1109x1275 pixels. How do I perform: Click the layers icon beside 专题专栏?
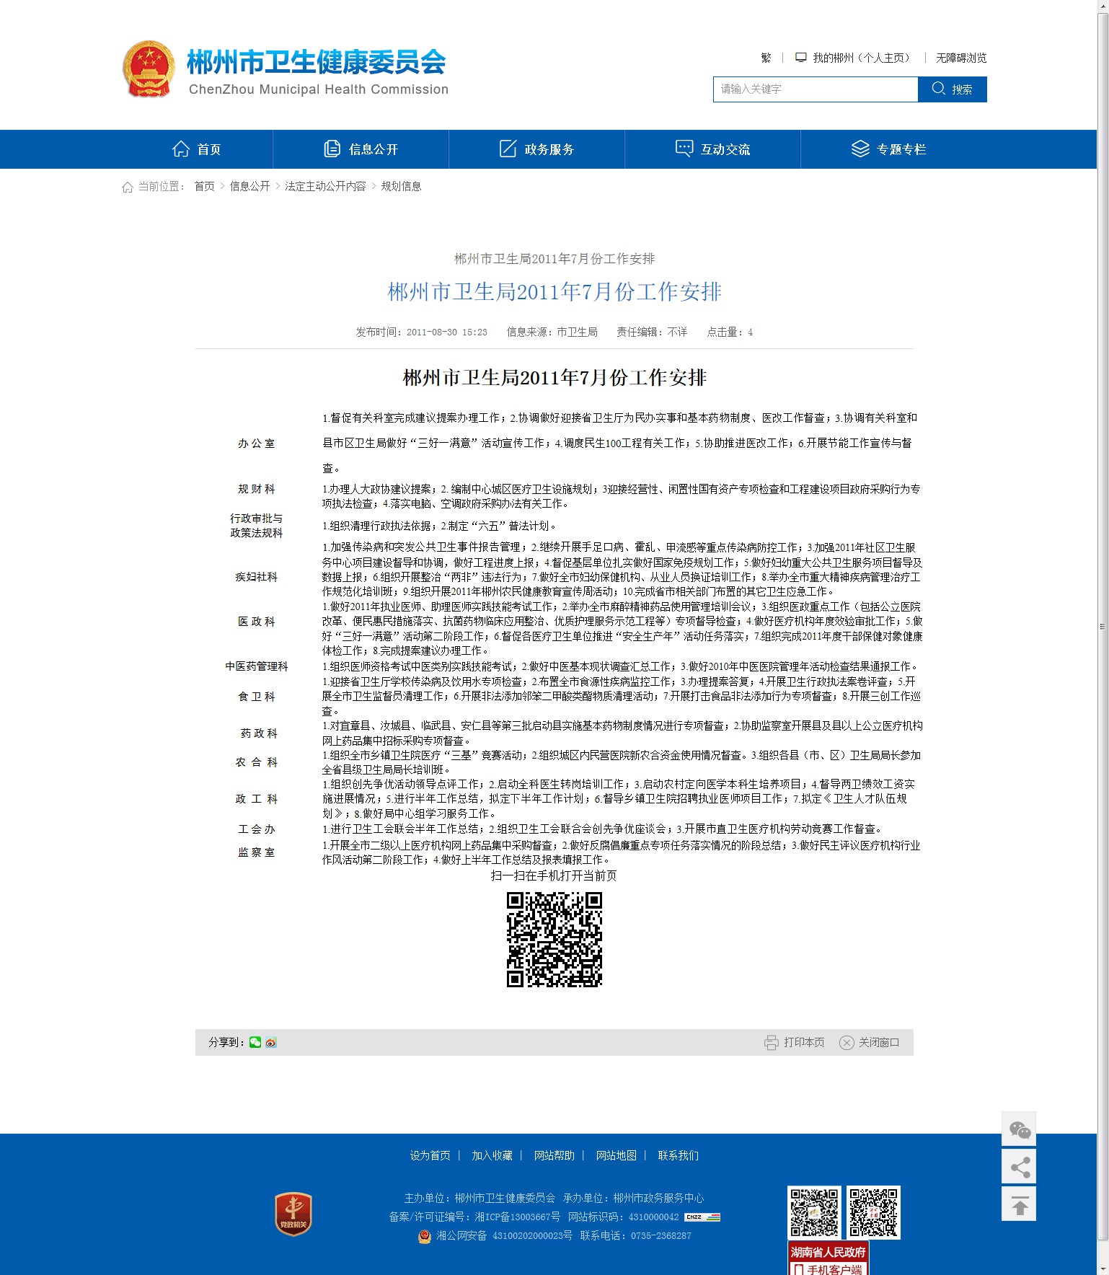coord(860,149)
